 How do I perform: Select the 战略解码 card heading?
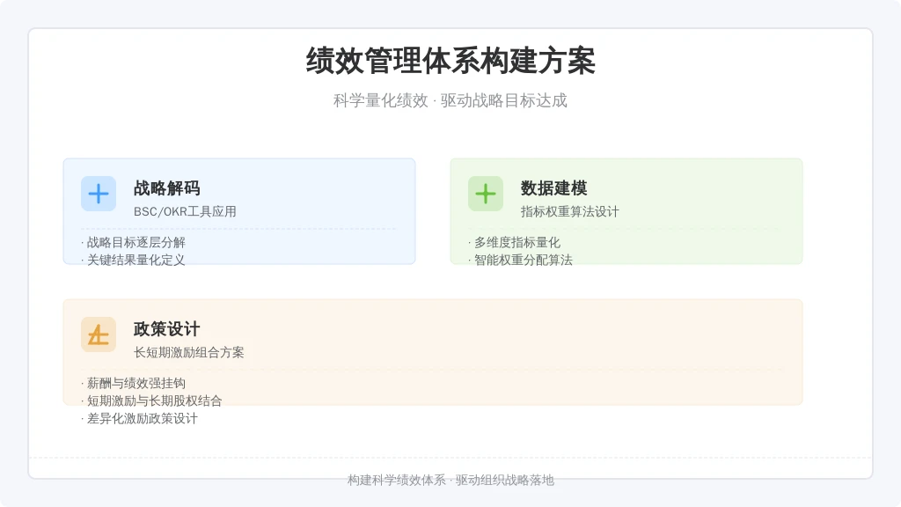(166, 188)
